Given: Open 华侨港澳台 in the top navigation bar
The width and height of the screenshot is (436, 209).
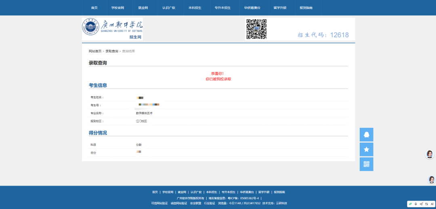Looking at the screenshot, I should (252, 8).
